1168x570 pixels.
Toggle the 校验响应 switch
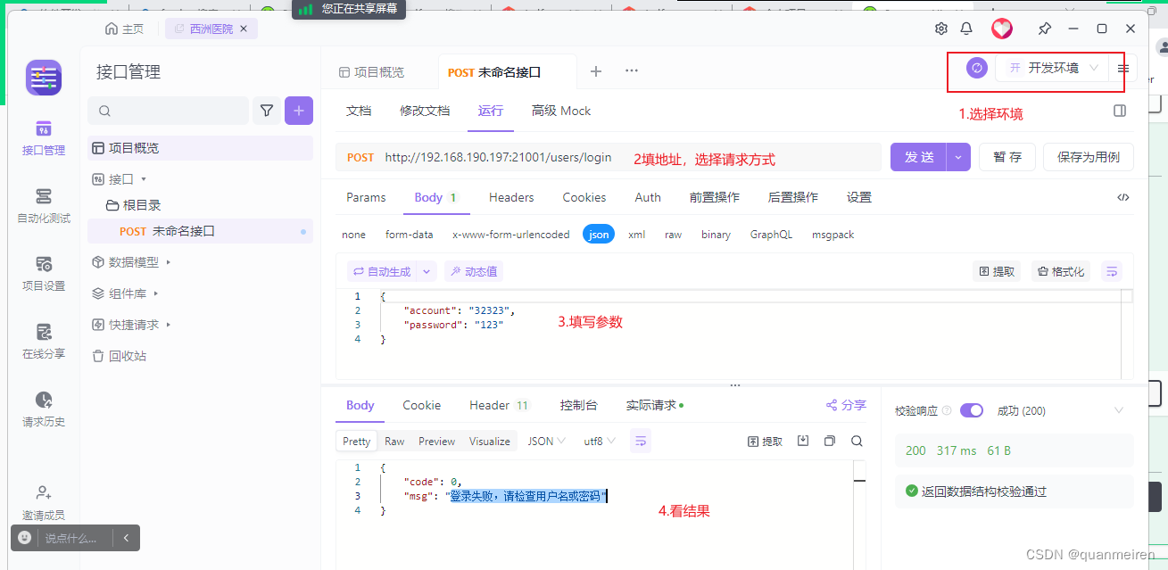click(972, 410)
